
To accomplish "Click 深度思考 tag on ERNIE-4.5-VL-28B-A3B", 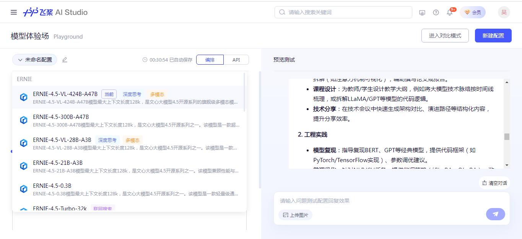I will click(107, 140).
